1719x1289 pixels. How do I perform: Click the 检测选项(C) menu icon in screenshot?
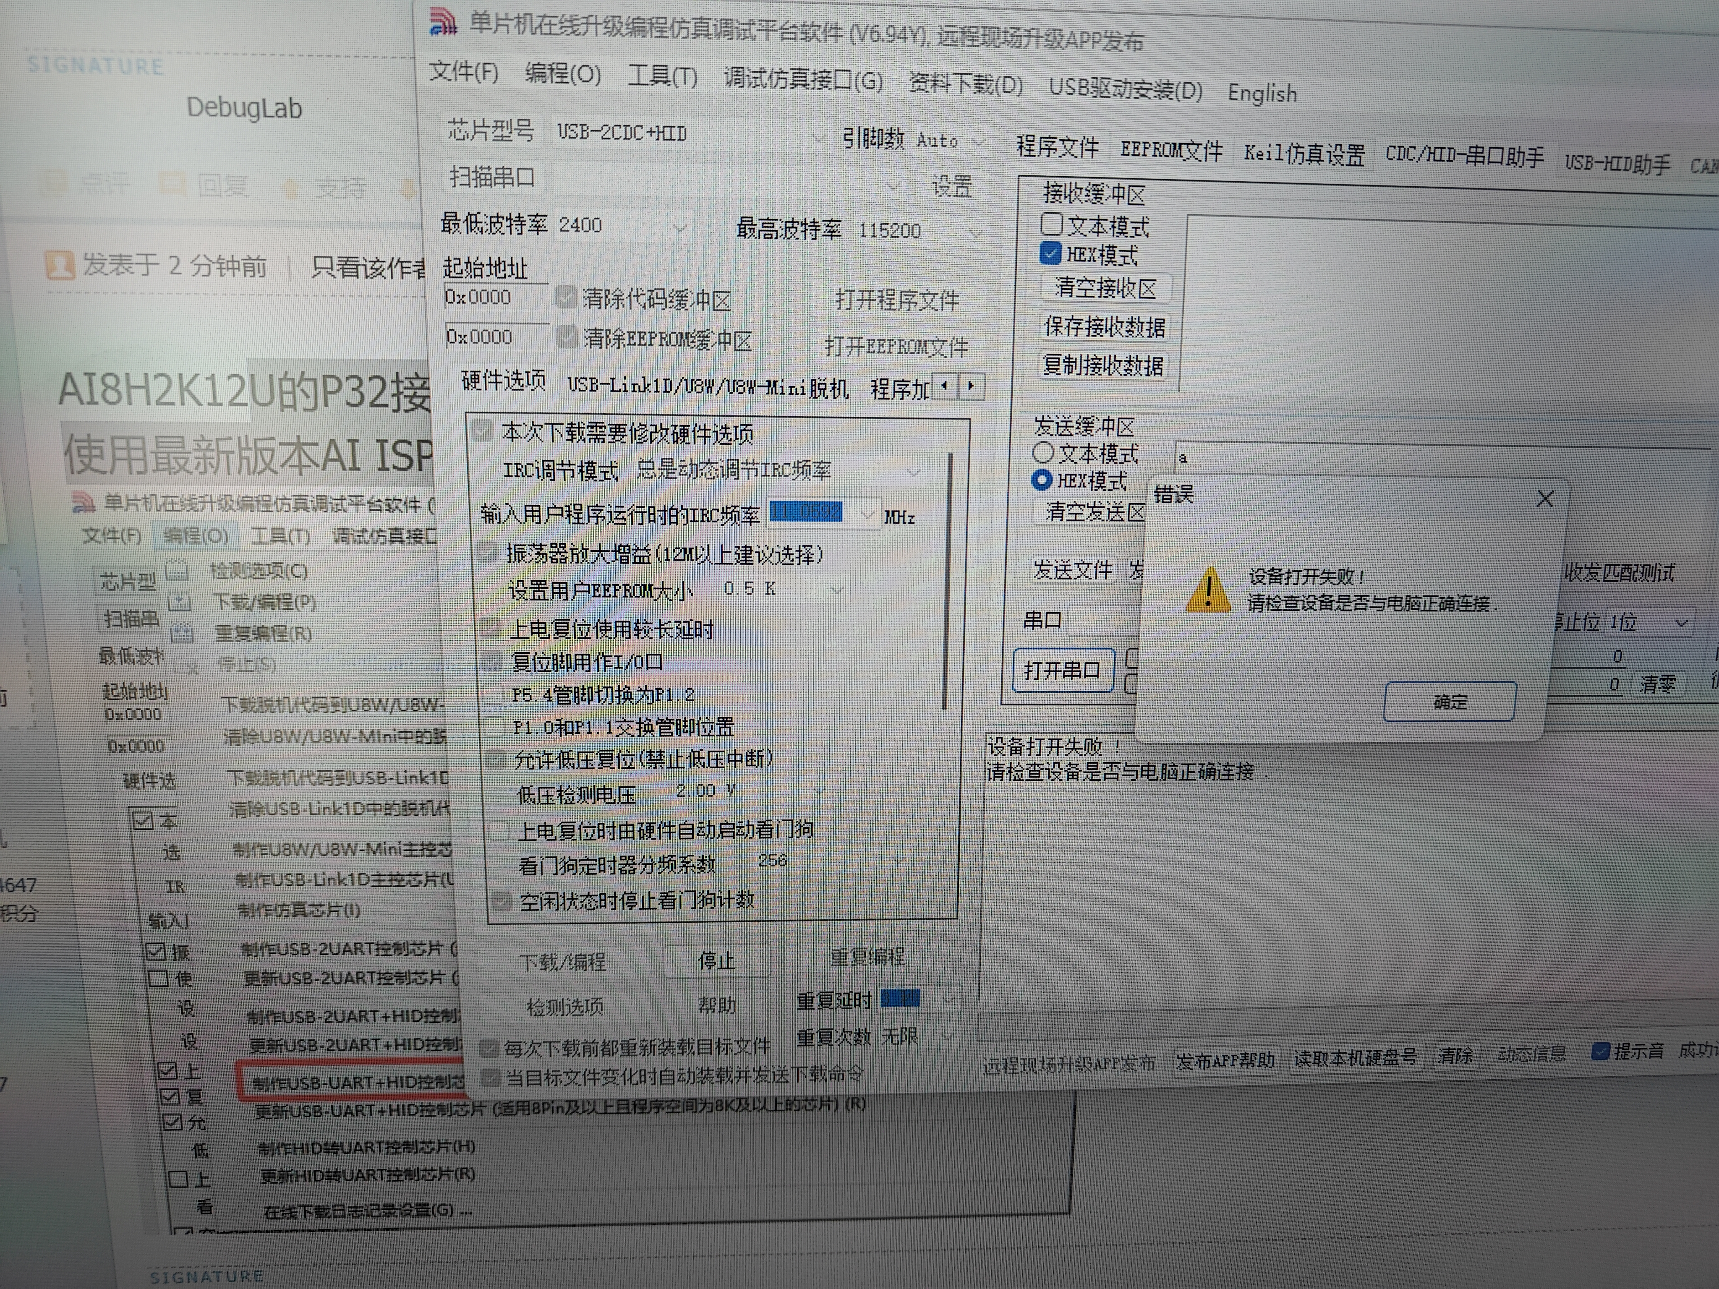[x=177, y=571]
